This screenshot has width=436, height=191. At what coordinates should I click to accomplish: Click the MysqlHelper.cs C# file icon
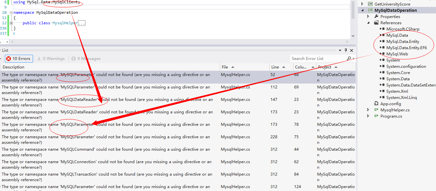tap(376, 110)
